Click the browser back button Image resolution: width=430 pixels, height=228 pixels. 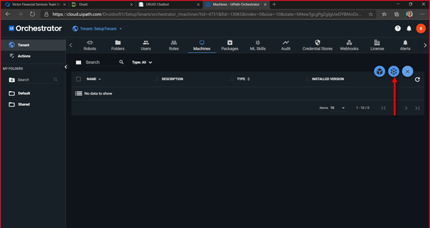[8, 15]
